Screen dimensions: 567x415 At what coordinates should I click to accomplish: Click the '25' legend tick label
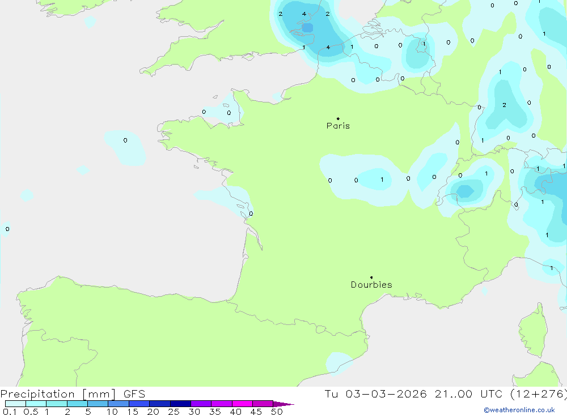click(x=174, y=412)
